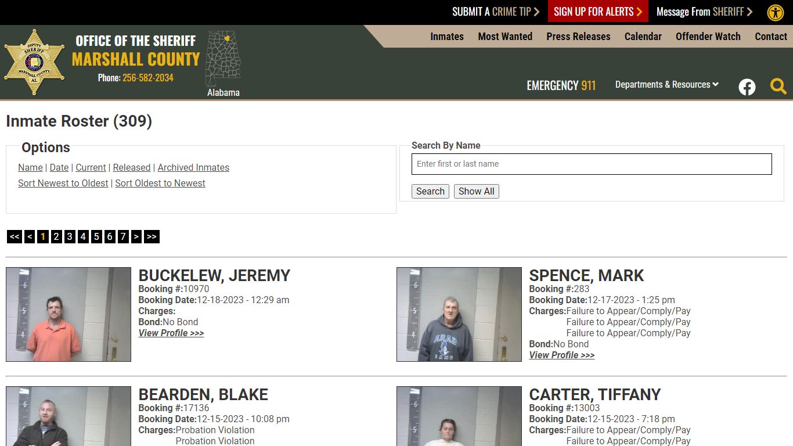Select page 1 in pagination
This screenshot has width=793, height=446.
(43, 236)
